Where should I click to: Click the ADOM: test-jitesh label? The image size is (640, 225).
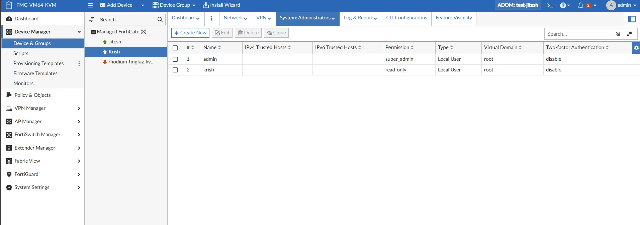pyautogui.click(x=518, y=5)
